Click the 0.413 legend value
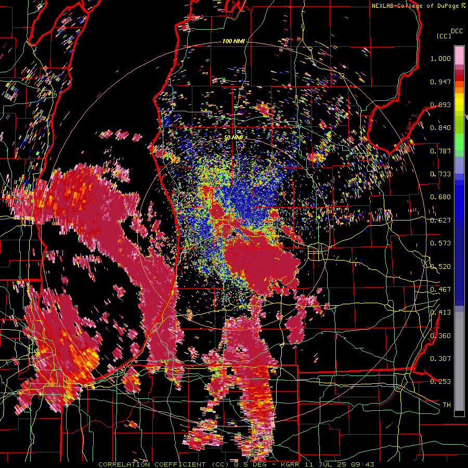The image size is (468, 468). [x=440, y=313]
